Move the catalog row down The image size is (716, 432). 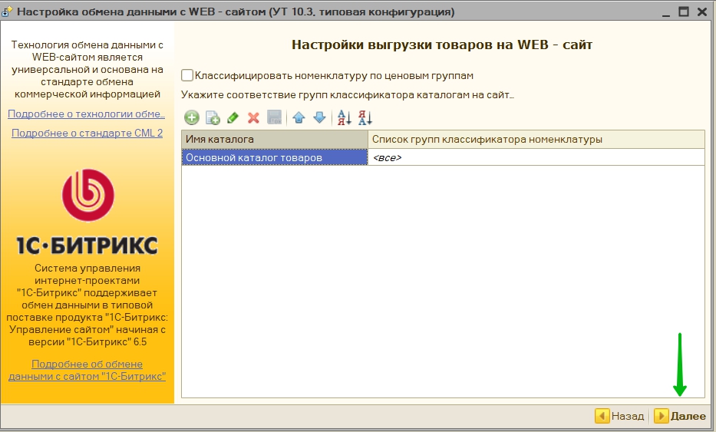[320, 118]
